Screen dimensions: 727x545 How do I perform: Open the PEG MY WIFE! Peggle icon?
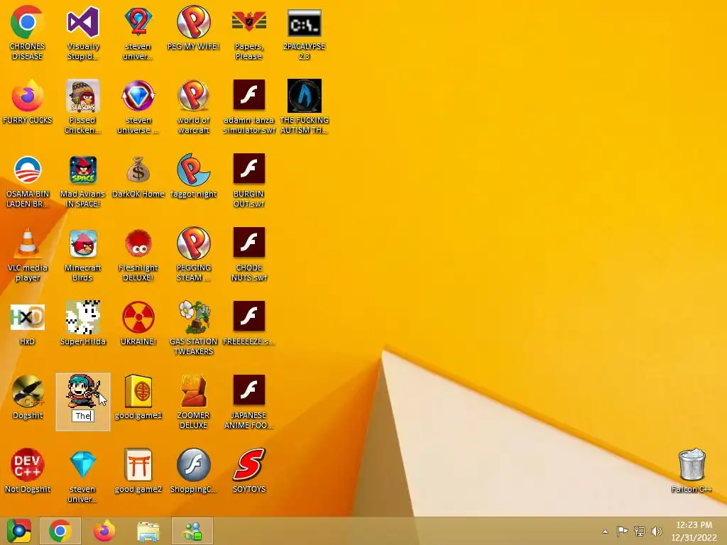click(193, 22)
